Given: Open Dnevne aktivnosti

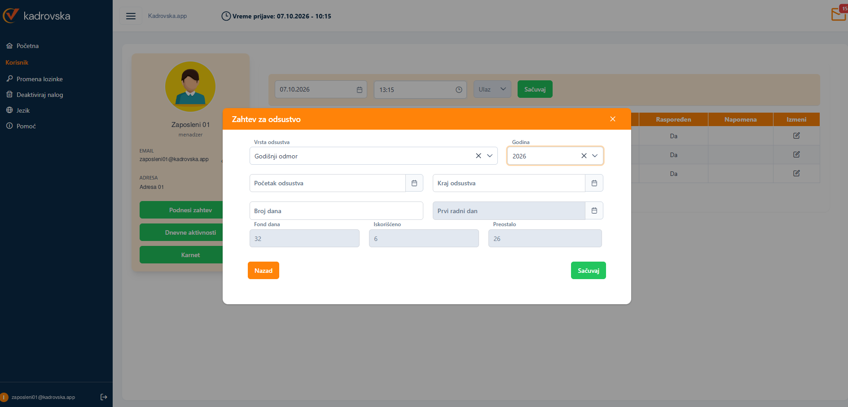Looking at the screenshot, I should 181,232.
